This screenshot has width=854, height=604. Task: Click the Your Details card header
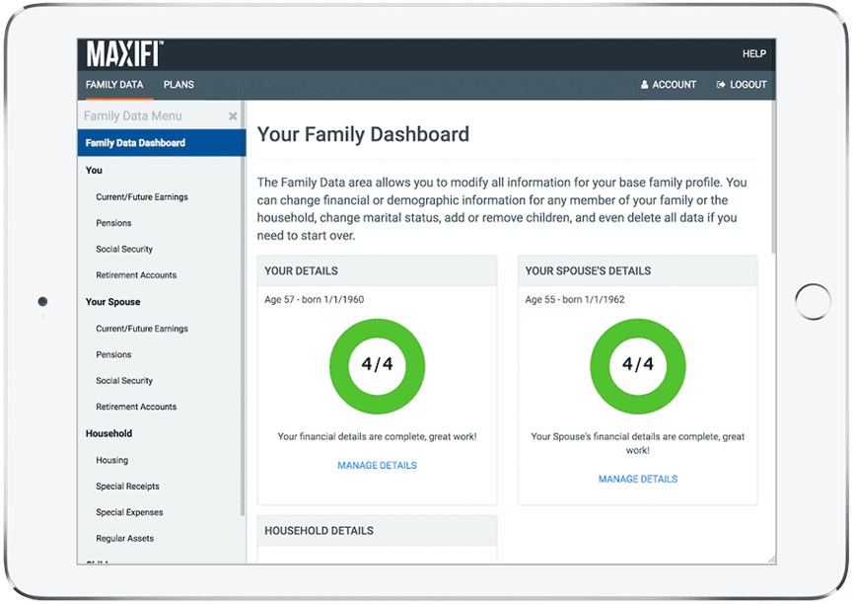377,271
